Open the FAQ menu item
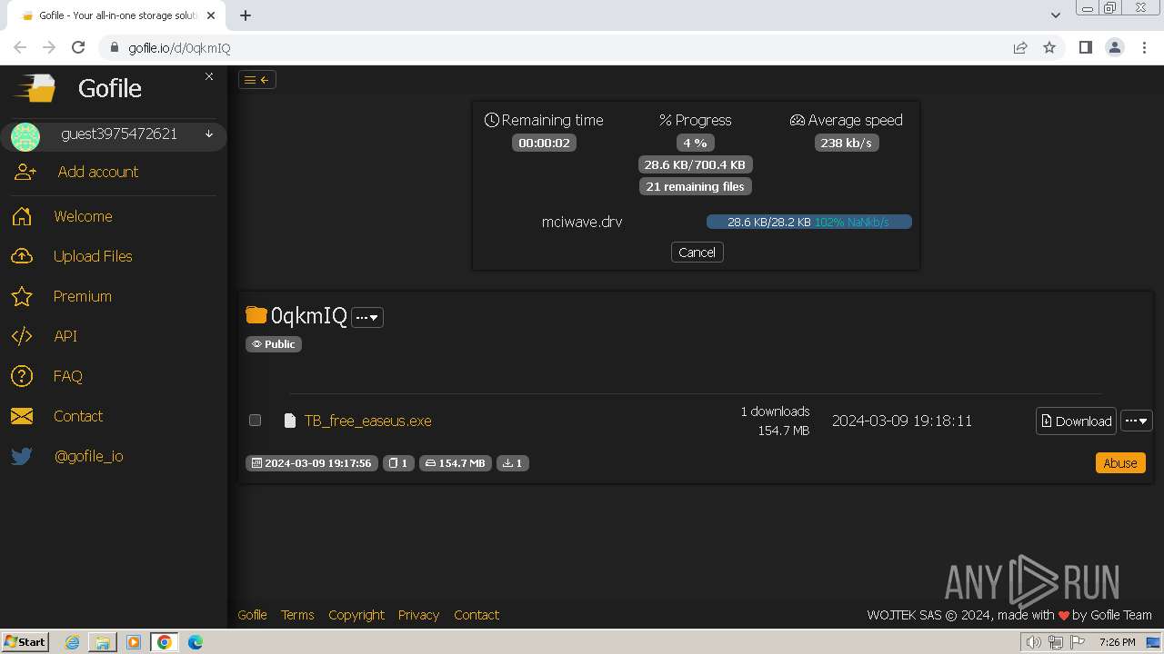The width and height of the screenshot is (1164, 654). tap(68, 376)
